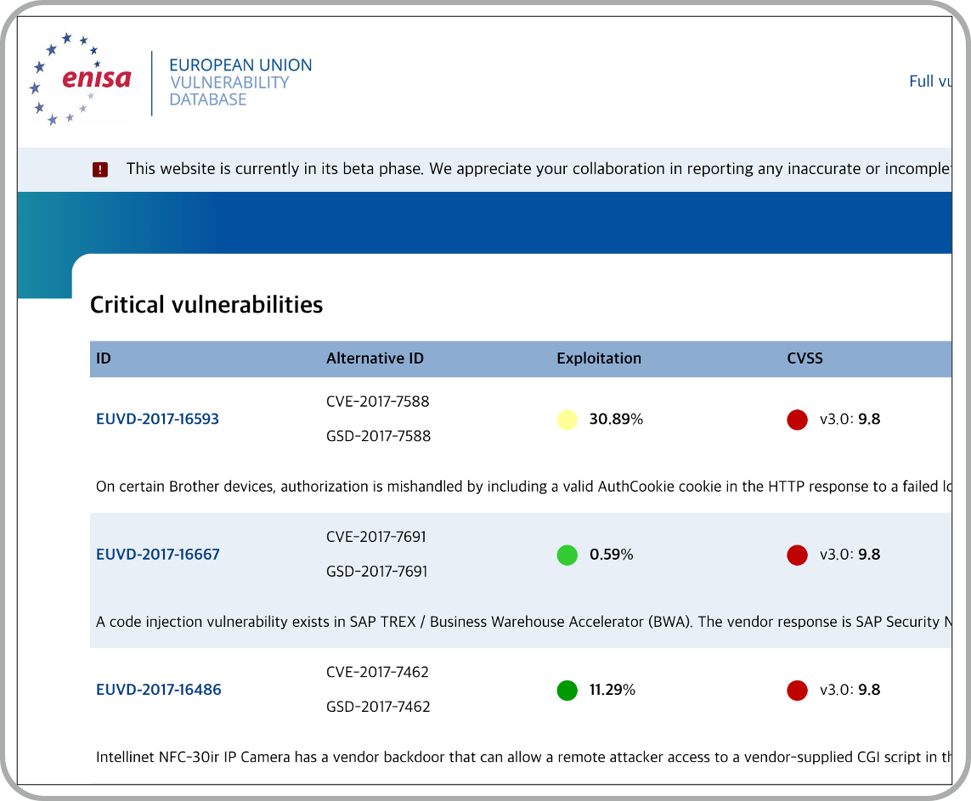Viewport: 971px width, 801px height.
Task: Open the EUVD-2017-16667 vulnerability entry
Action: point(158,555)
